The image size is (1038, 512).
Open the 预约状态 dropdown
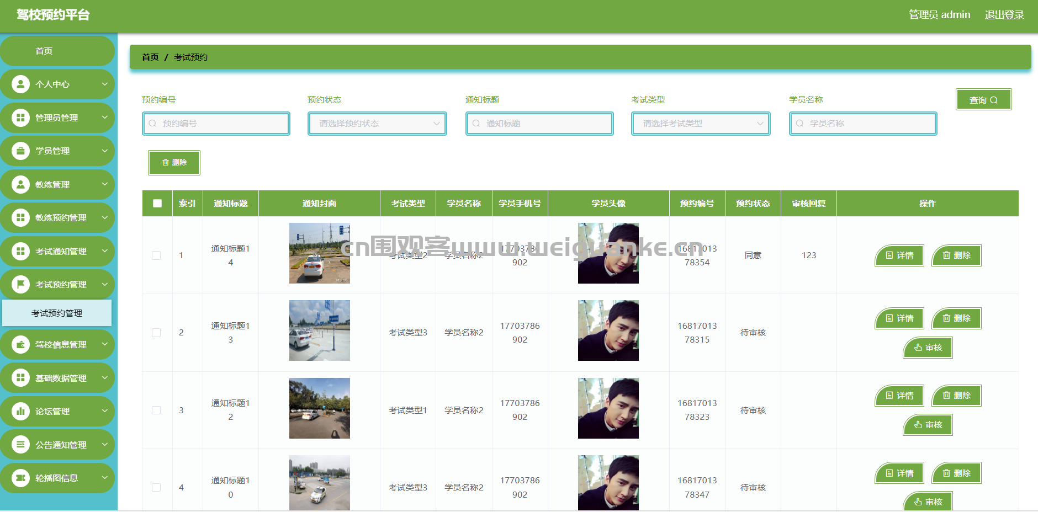[x=377, y=124]
